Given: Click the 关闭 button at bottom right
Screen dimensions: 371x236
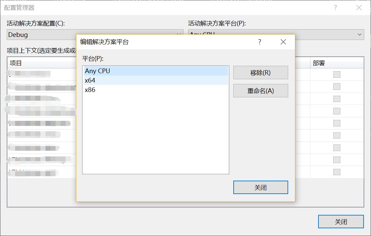Looking at the screenshot, I should [341, 222].
